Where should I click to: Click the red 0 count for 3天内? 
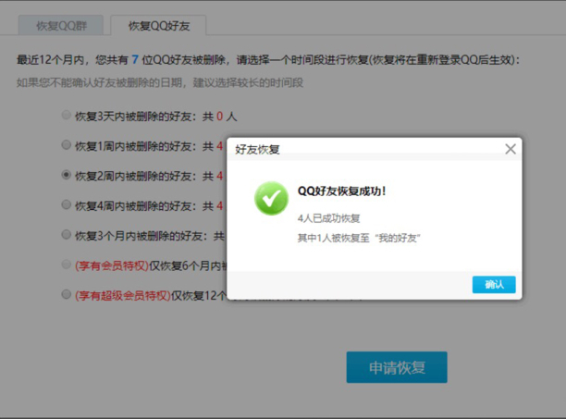[x=219, y=117]
